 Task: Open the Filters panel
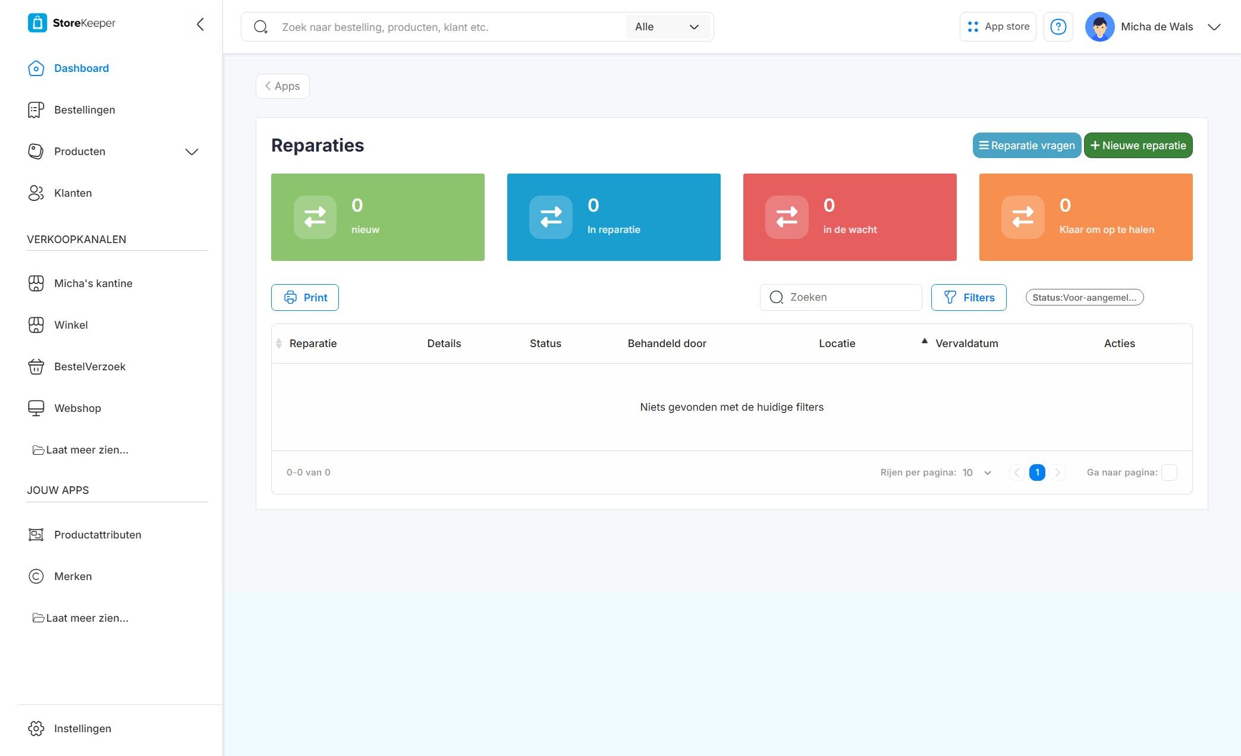pyautogui.click(x=969, y=297)
